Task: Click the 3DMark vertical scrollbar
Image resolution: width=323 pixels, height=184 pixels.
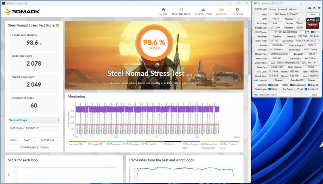Action: tap(250, 47)
